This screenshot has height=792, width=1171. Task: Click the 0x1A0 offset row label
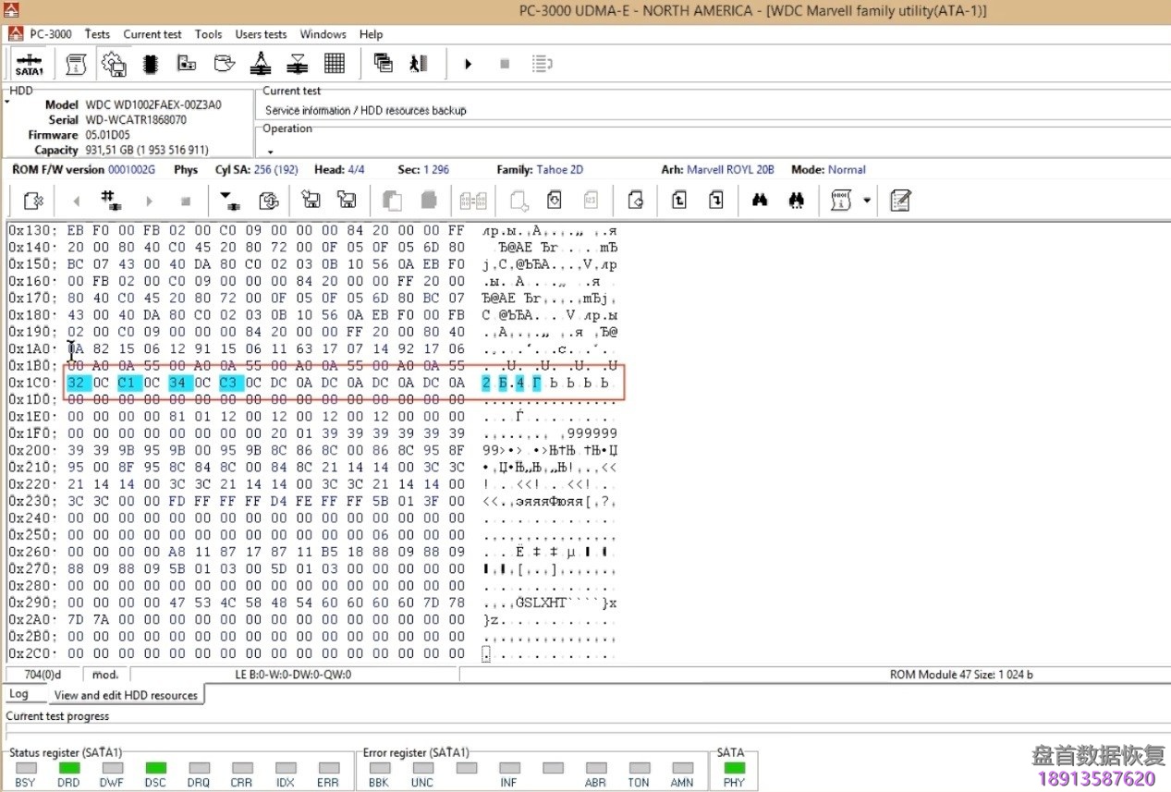click(32, 348)
